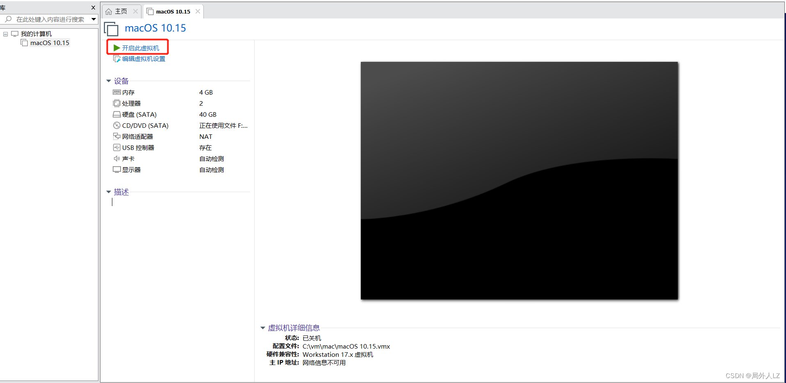The height and width of the screenshot is (383, 786).
Task: Click the 网络适配器 device label
Action: 137,136
